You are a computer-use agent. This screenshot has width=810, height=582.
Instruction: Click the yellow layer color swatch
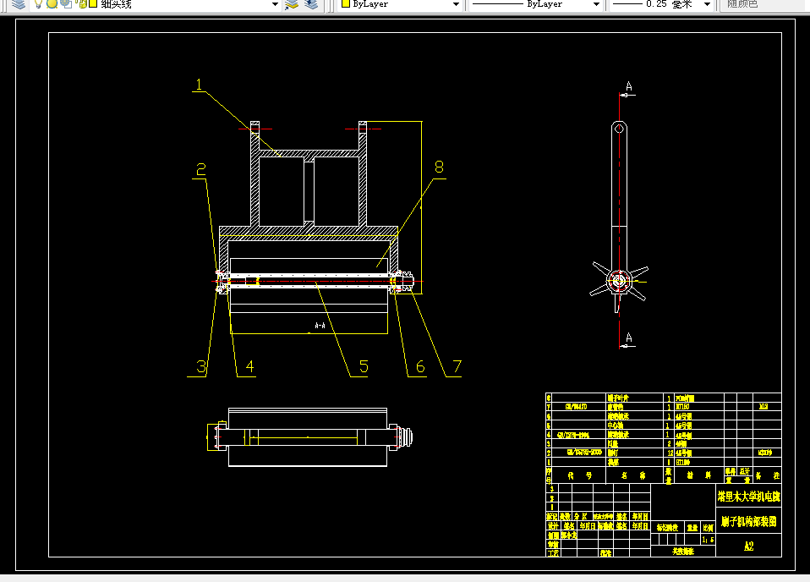(x=93, y=4)
